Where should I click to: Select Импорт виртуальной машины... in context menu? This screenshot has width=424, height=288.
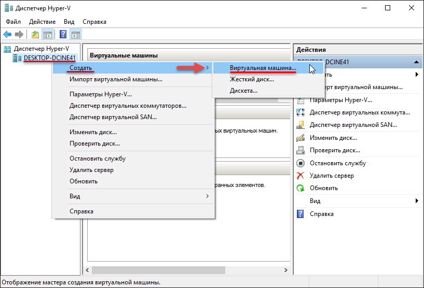point(133,79)
